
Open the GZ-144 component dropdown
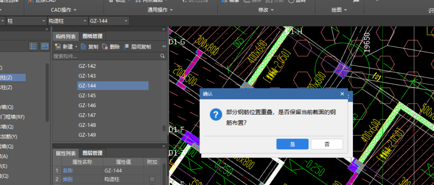coord(126,21)
